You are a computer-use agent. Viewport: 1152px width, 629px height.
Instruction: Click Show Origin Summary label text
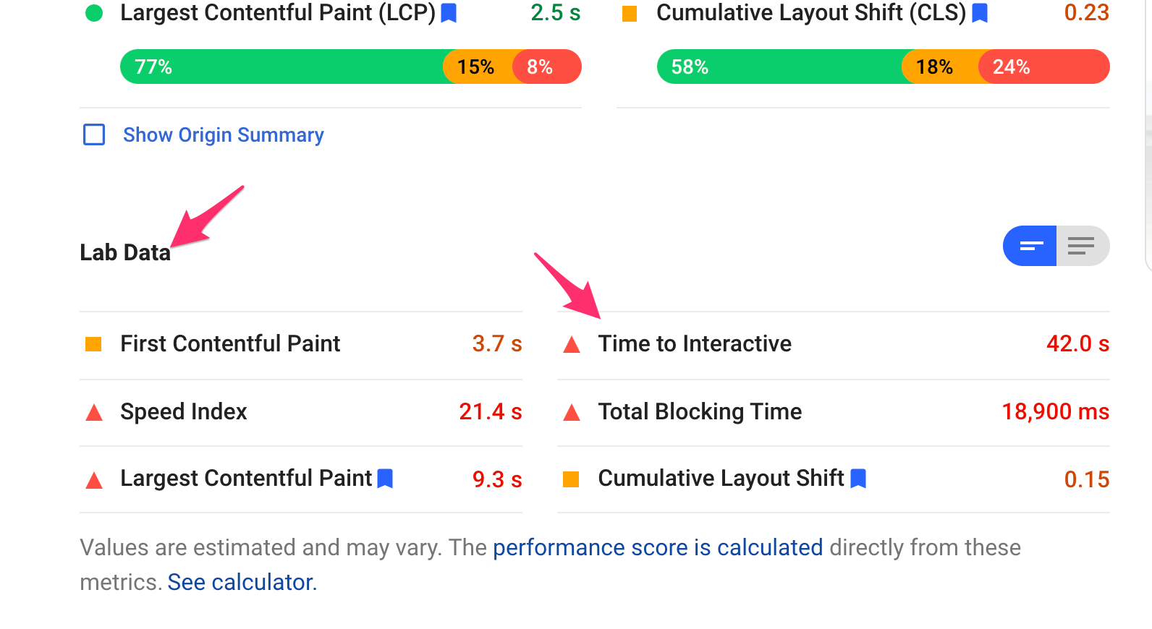coord(224,135)
